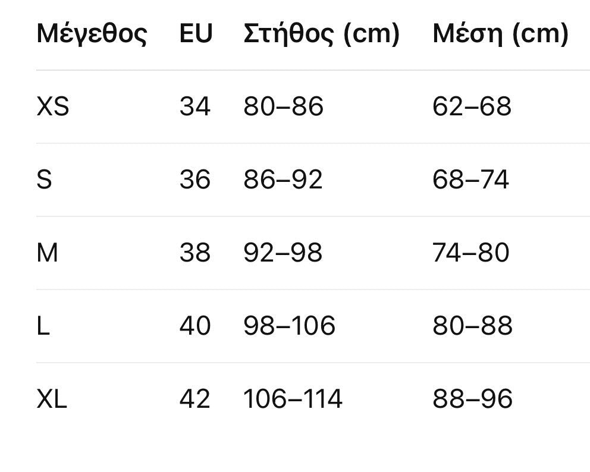The width and height of the screenshot is (590, 472).
Task: Click the S size row label
Action: tap(44, 180)
